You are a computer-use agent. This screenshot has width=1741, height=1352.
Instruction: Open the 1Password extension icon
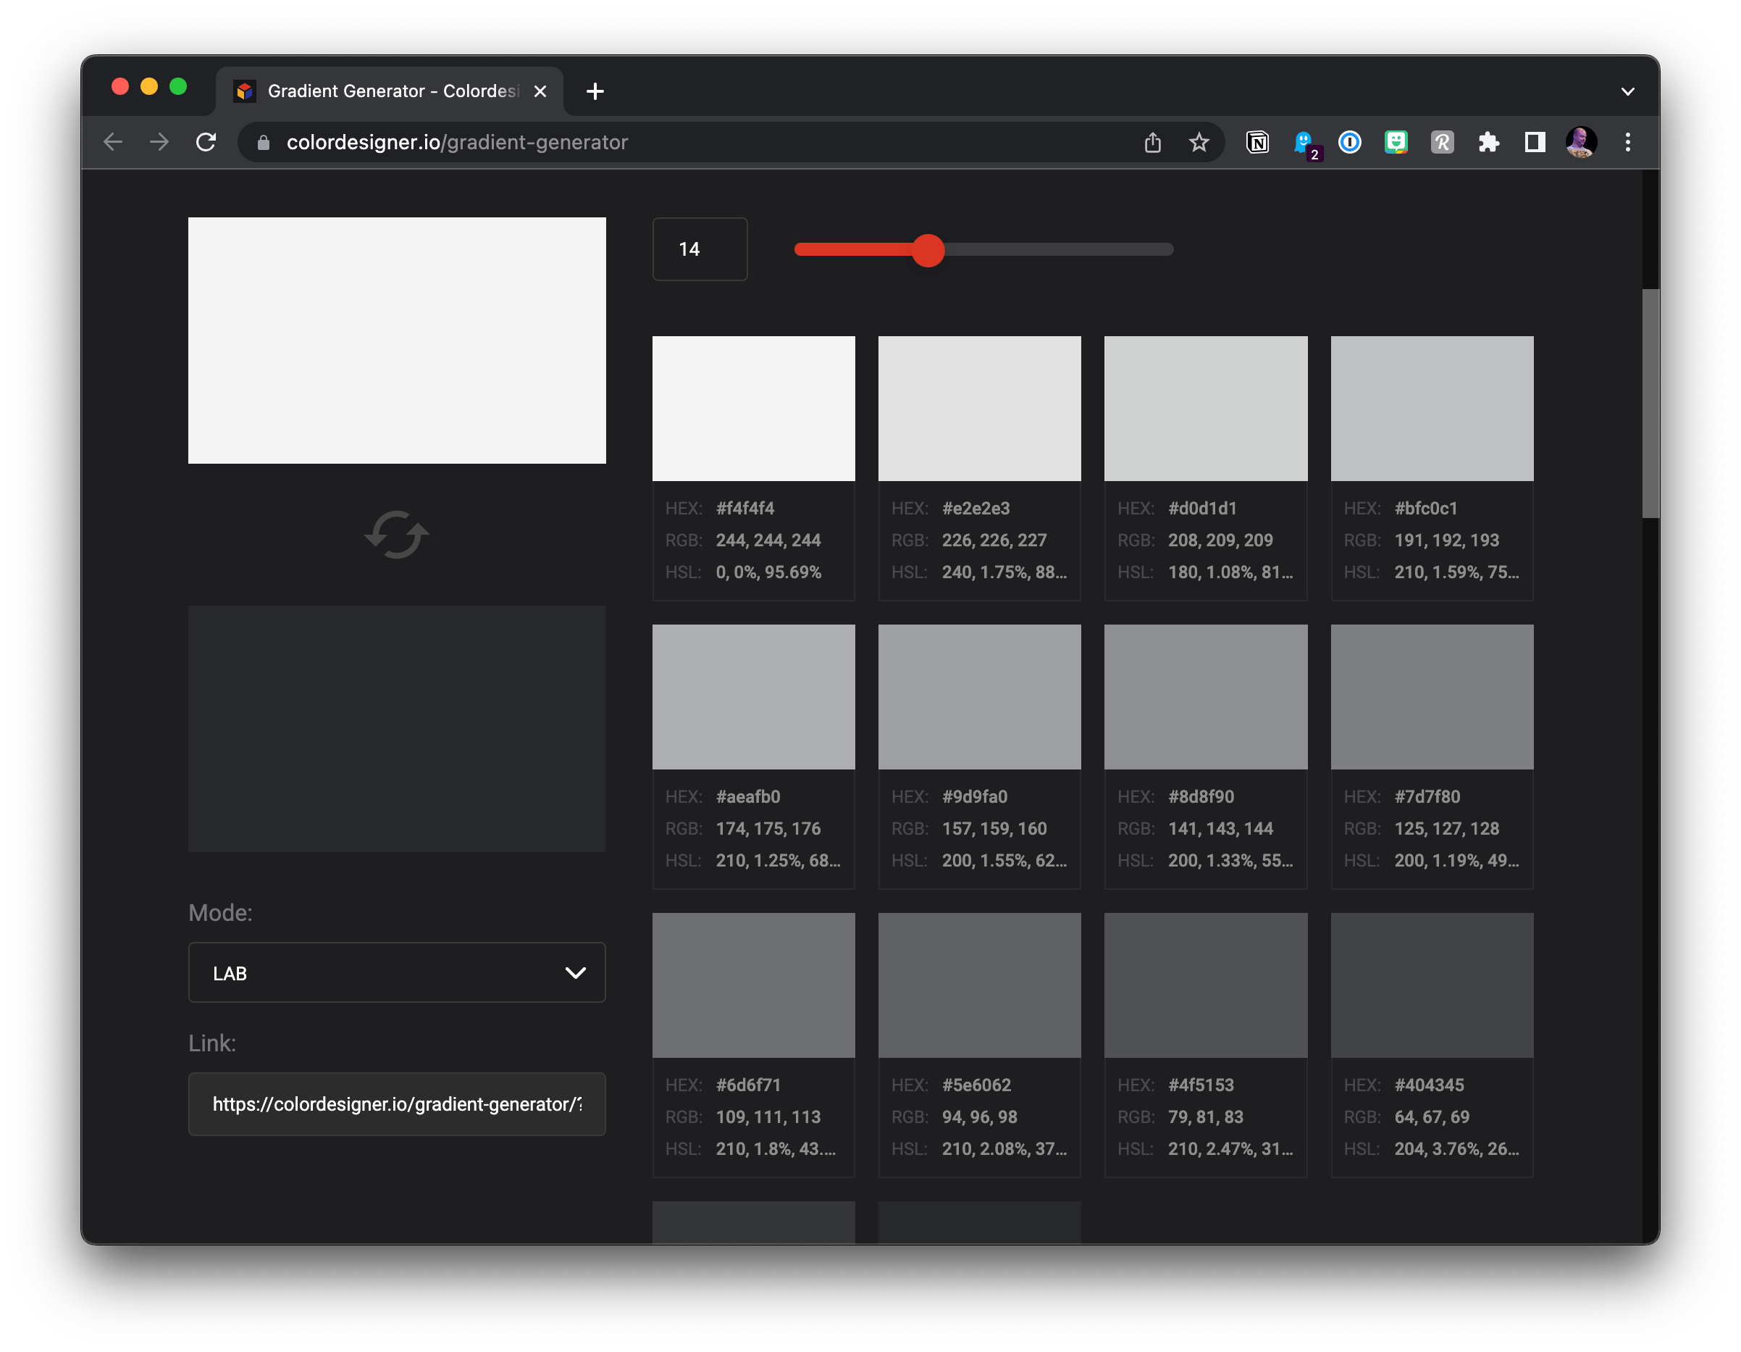(1350, 143)
